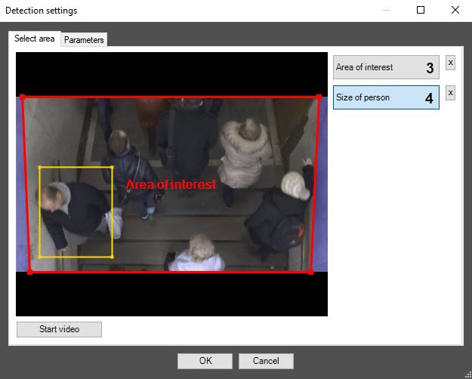The image size is (472, 379).
Task: Select the Size of person list entry
Action: 375,97
